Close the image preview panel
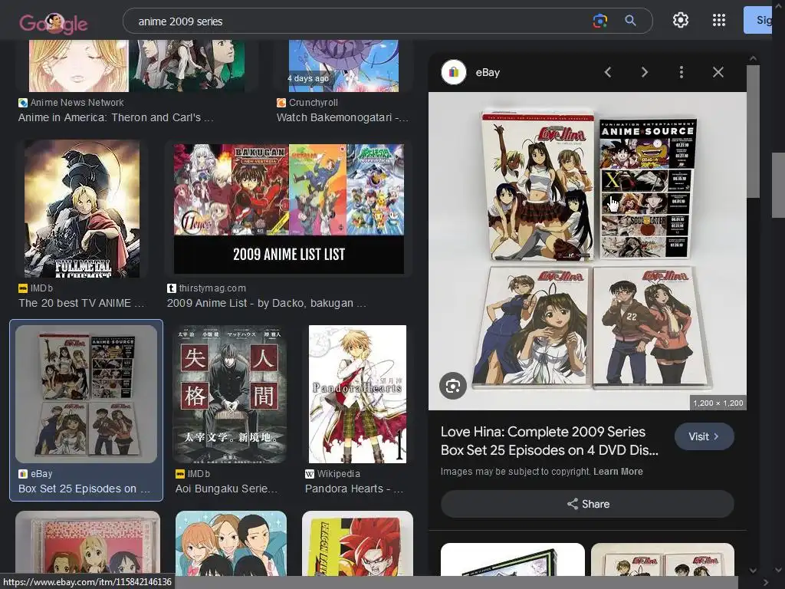 tap(718, 72)
